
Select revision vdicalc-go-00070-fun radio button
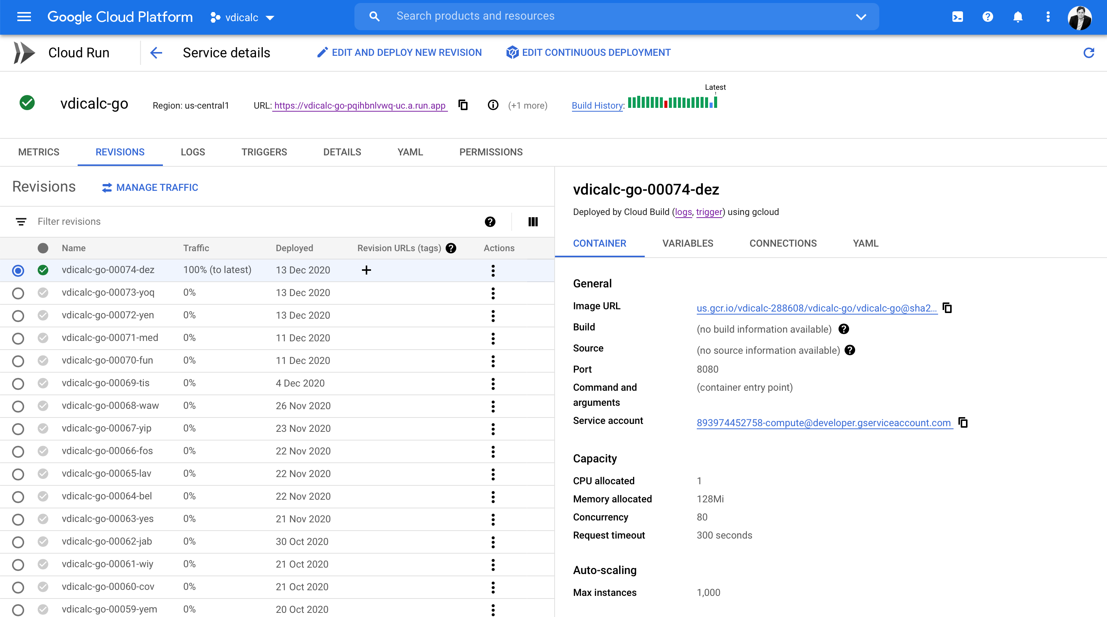18,361
